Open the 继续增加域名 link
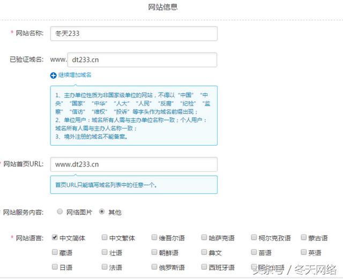The width and height of the screenshot is (343, 279). point(74,75)
